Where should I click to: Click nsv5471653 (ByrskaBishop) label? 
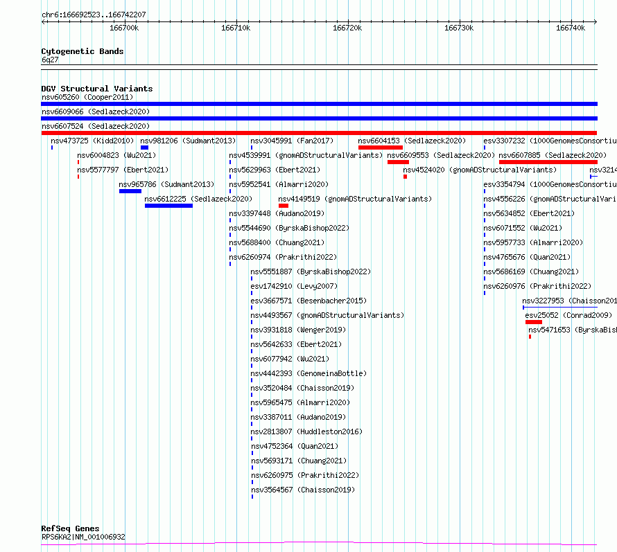(x=573, y=330)
